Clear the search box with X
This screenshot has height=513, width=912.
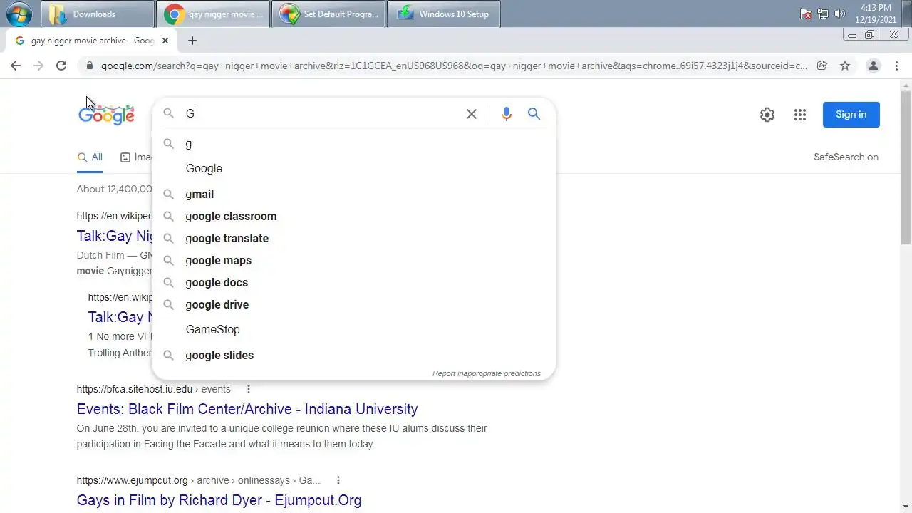471,114
